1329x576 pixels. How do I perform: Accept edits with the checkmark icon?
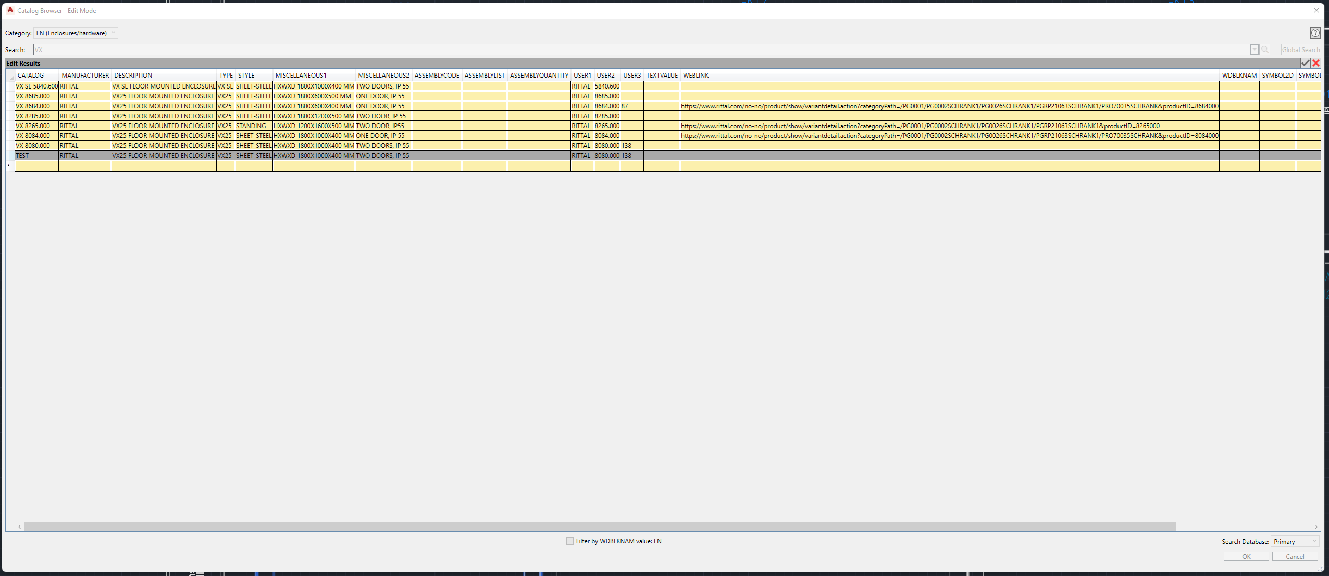click(1305, 63)
